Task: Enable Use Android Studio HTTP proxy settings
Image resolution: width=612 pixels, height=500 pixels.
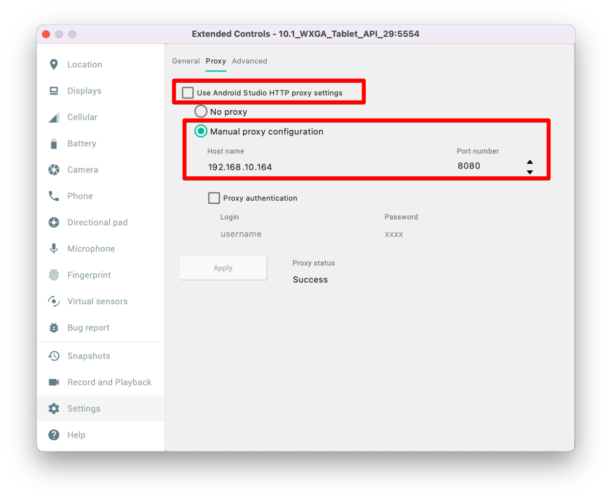Action: [x=188, y=93]
